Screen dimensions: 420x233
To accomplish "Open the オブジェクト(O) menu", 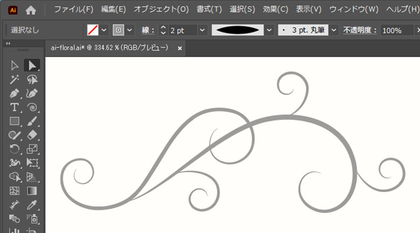I will 161,10.
